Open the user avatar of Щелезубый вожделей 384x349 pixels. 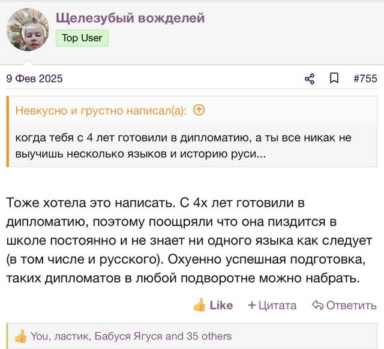click(28, 29)
